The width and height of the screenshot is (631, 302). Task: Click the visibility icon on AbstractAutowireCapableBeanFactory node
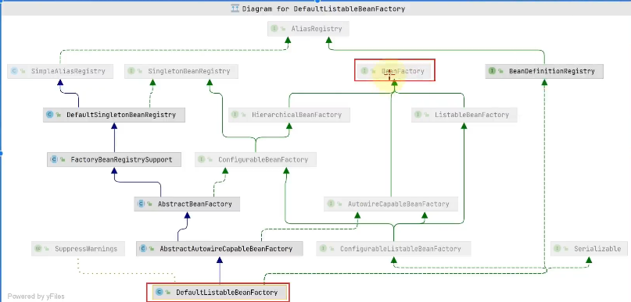[152, 249]
